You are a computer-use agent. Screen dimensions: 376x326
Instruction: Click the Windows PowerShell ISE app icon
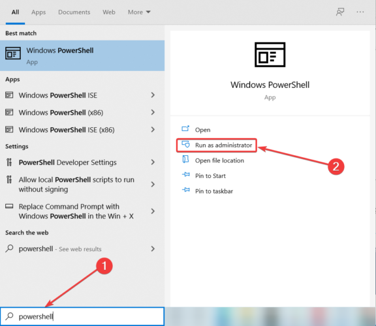click(9, 95)
